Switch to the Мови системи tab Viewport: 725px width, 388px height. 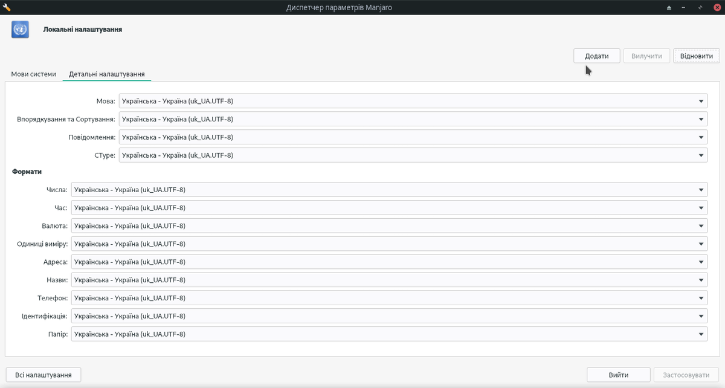(x=34, y=74)
